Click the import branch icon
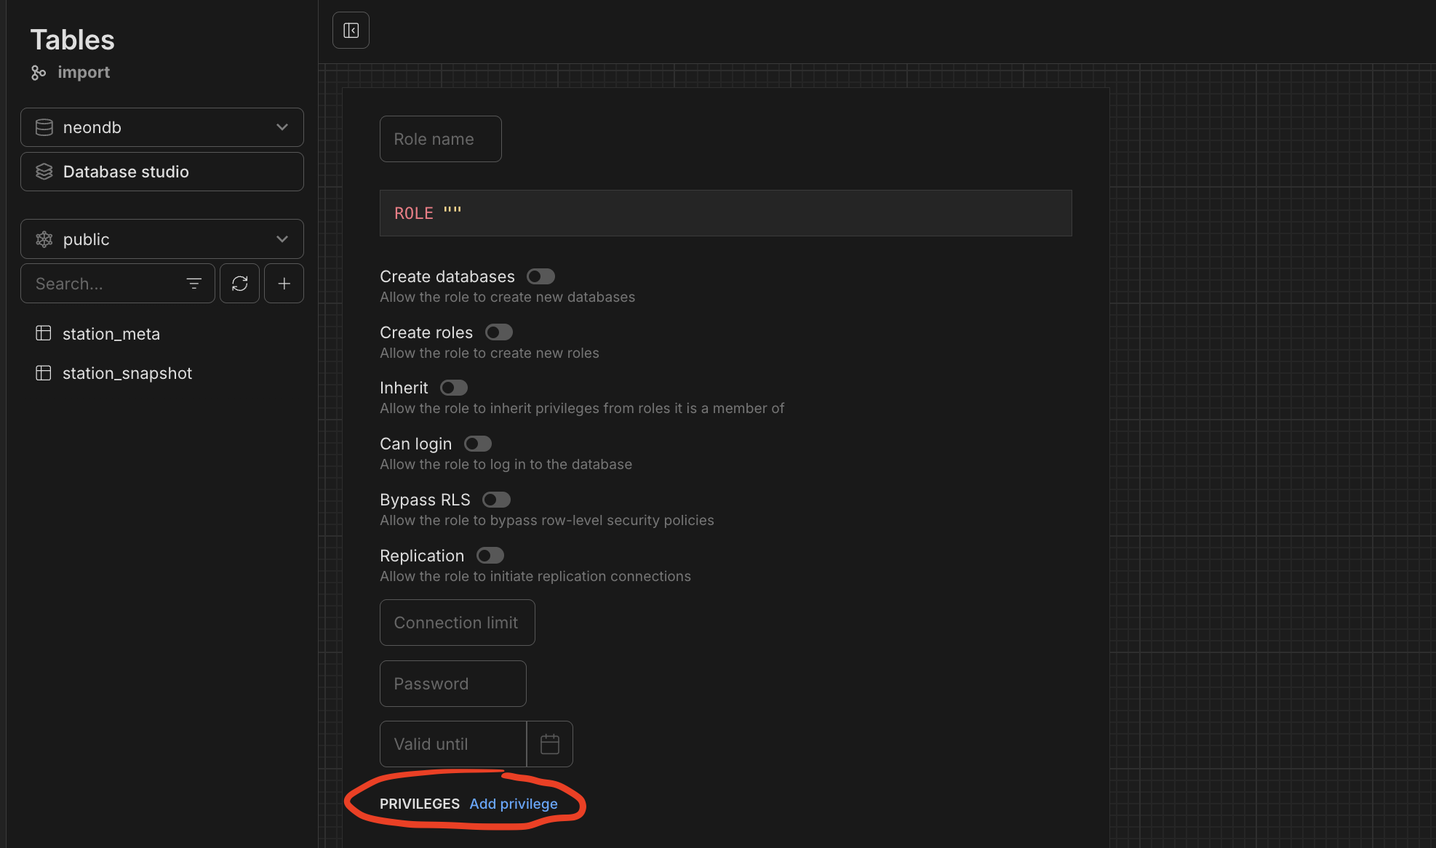 [39, 73]
